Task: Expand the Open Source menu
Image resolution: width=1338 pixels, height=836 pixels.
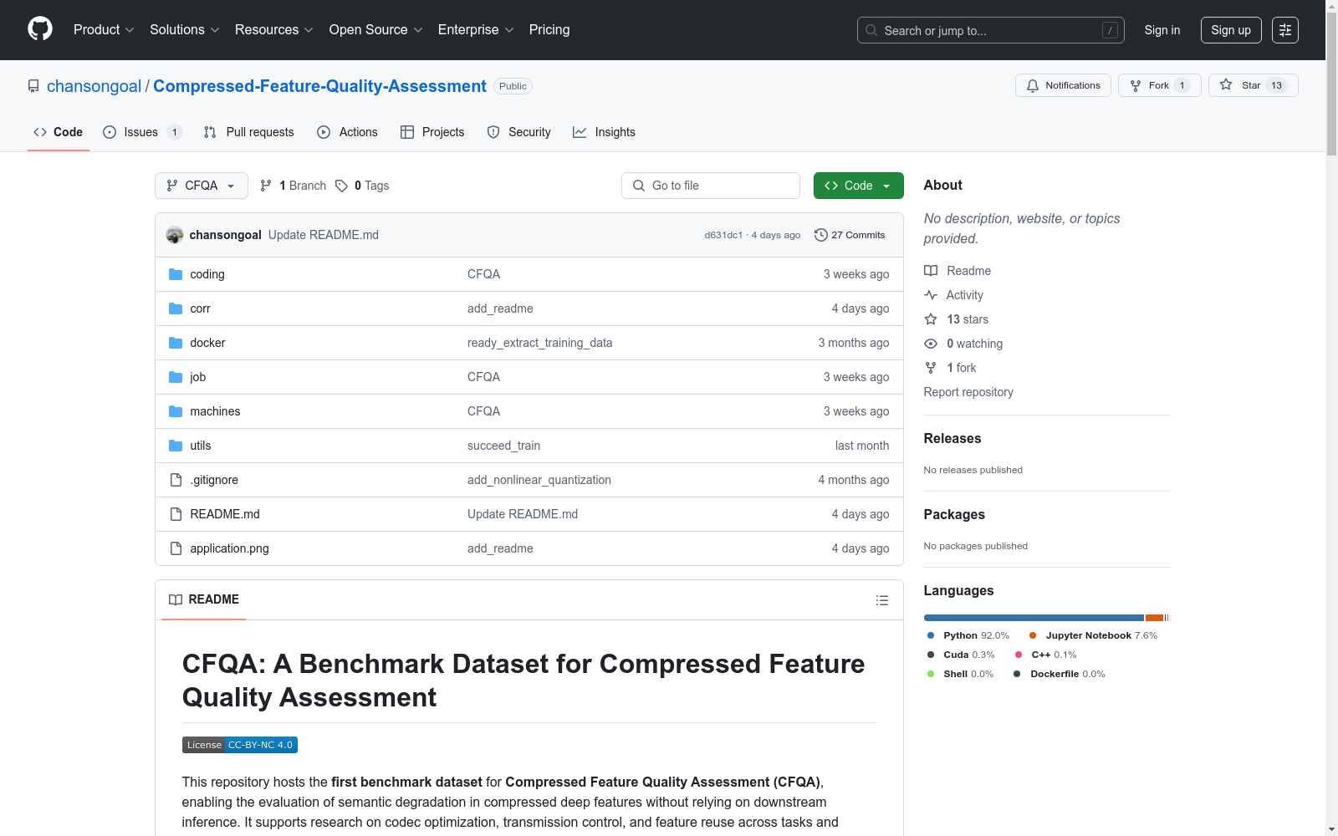Action: (x=376, y=30)
